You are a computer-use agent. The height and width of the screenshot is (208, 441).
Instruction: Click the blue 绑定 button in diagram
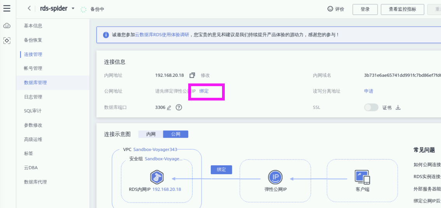(x=221, y=170)
